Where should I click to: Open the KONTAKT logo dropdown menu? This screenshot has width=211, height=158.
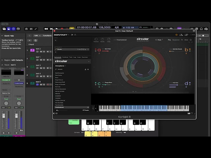click(62, 35)
